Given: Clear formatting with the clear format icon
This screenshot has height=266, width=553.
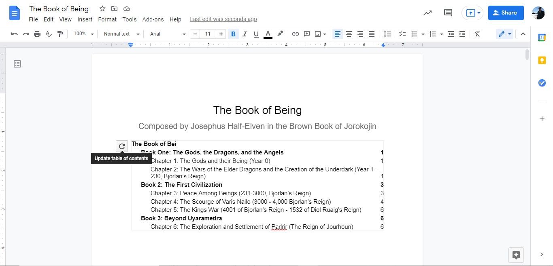Looking at the screenshot, I should tap(477, 34).
